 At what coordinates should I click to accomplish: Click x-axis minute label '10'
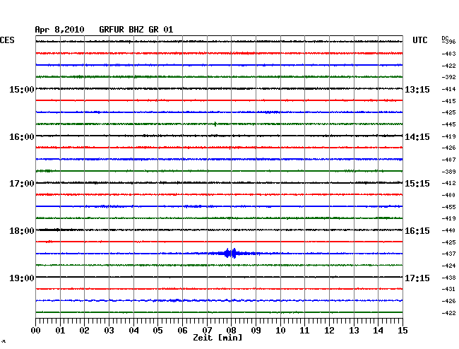click(x=280, y=331)
